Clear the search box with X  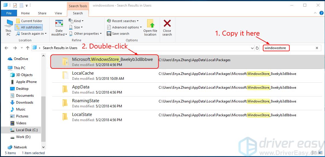pyautogui.click(x=317, y=48)
